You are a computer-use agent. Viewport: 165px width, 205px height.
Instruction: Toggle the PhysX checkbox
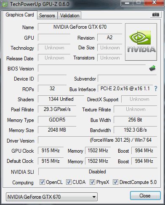click(x=92, y=182)
